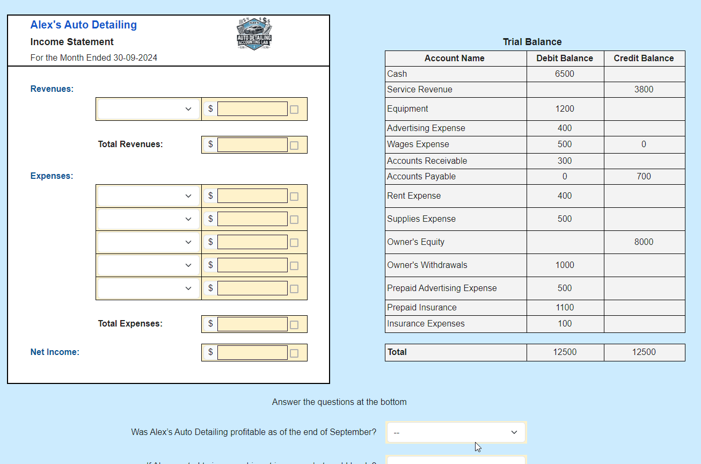The width and height of the screenshot is (701, 464).
Task: Click the answer field below the profitability question
Action: click(455, 461)
